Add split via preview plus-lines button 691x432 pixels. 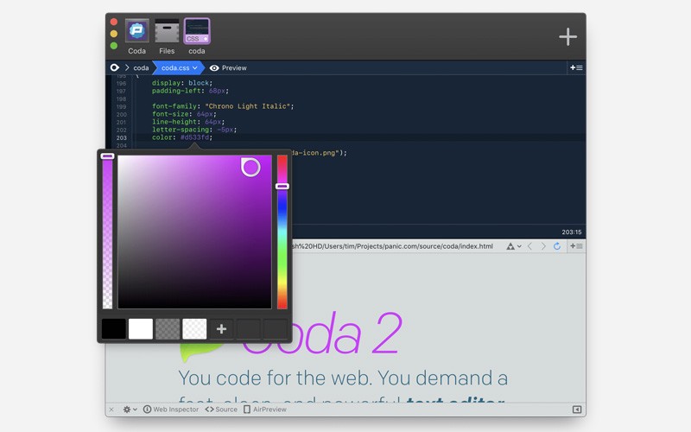(576, 246)
